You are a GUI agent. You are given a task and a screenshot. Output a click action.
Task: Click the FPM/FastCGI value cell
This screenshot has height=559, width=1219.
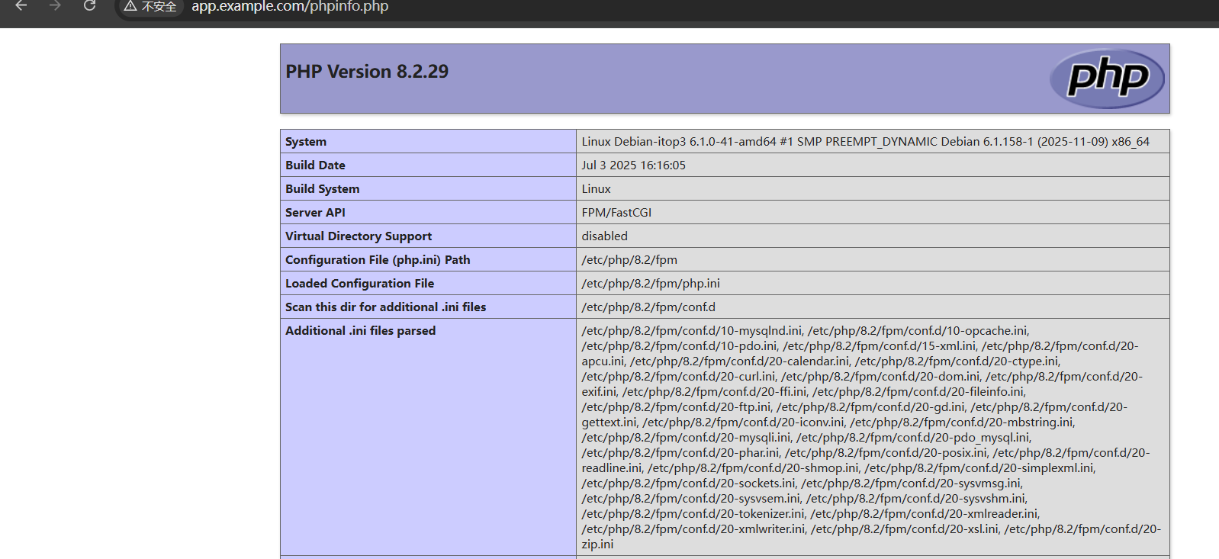[616, 213]
